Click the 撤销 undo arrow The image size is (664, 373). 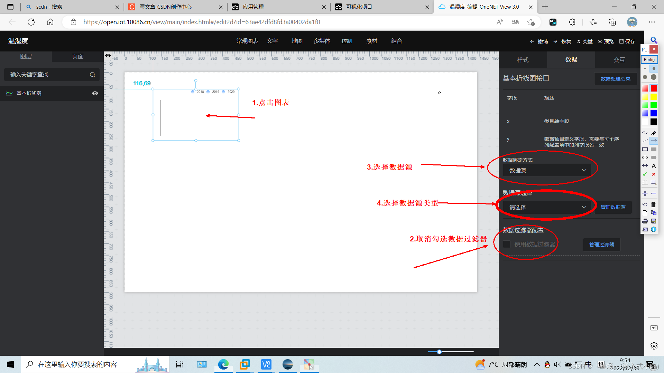point(532,41)
